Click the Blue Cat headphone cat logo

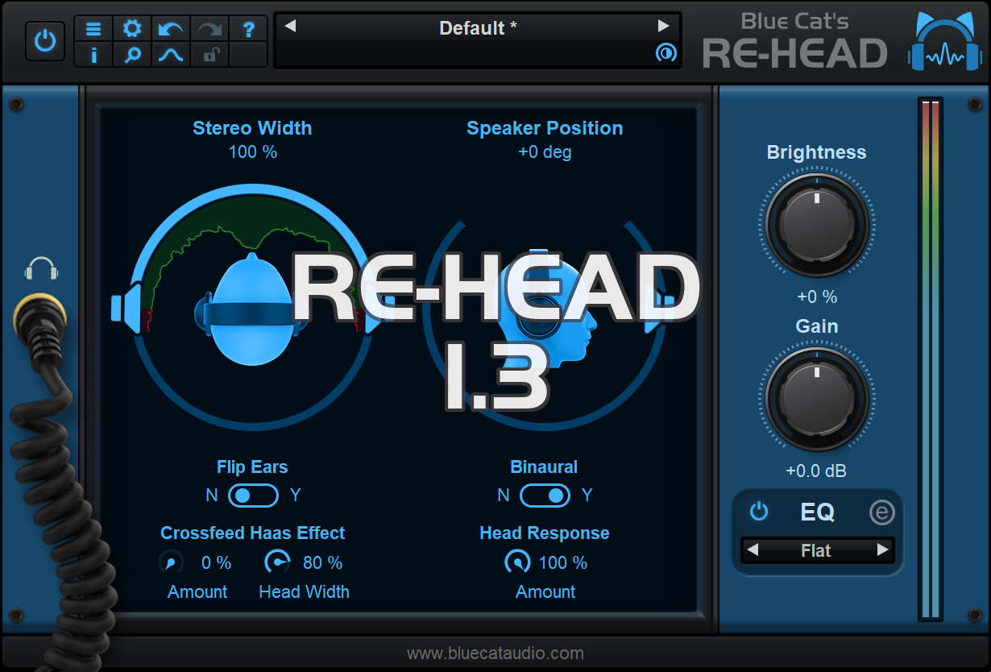click(944, 42)
